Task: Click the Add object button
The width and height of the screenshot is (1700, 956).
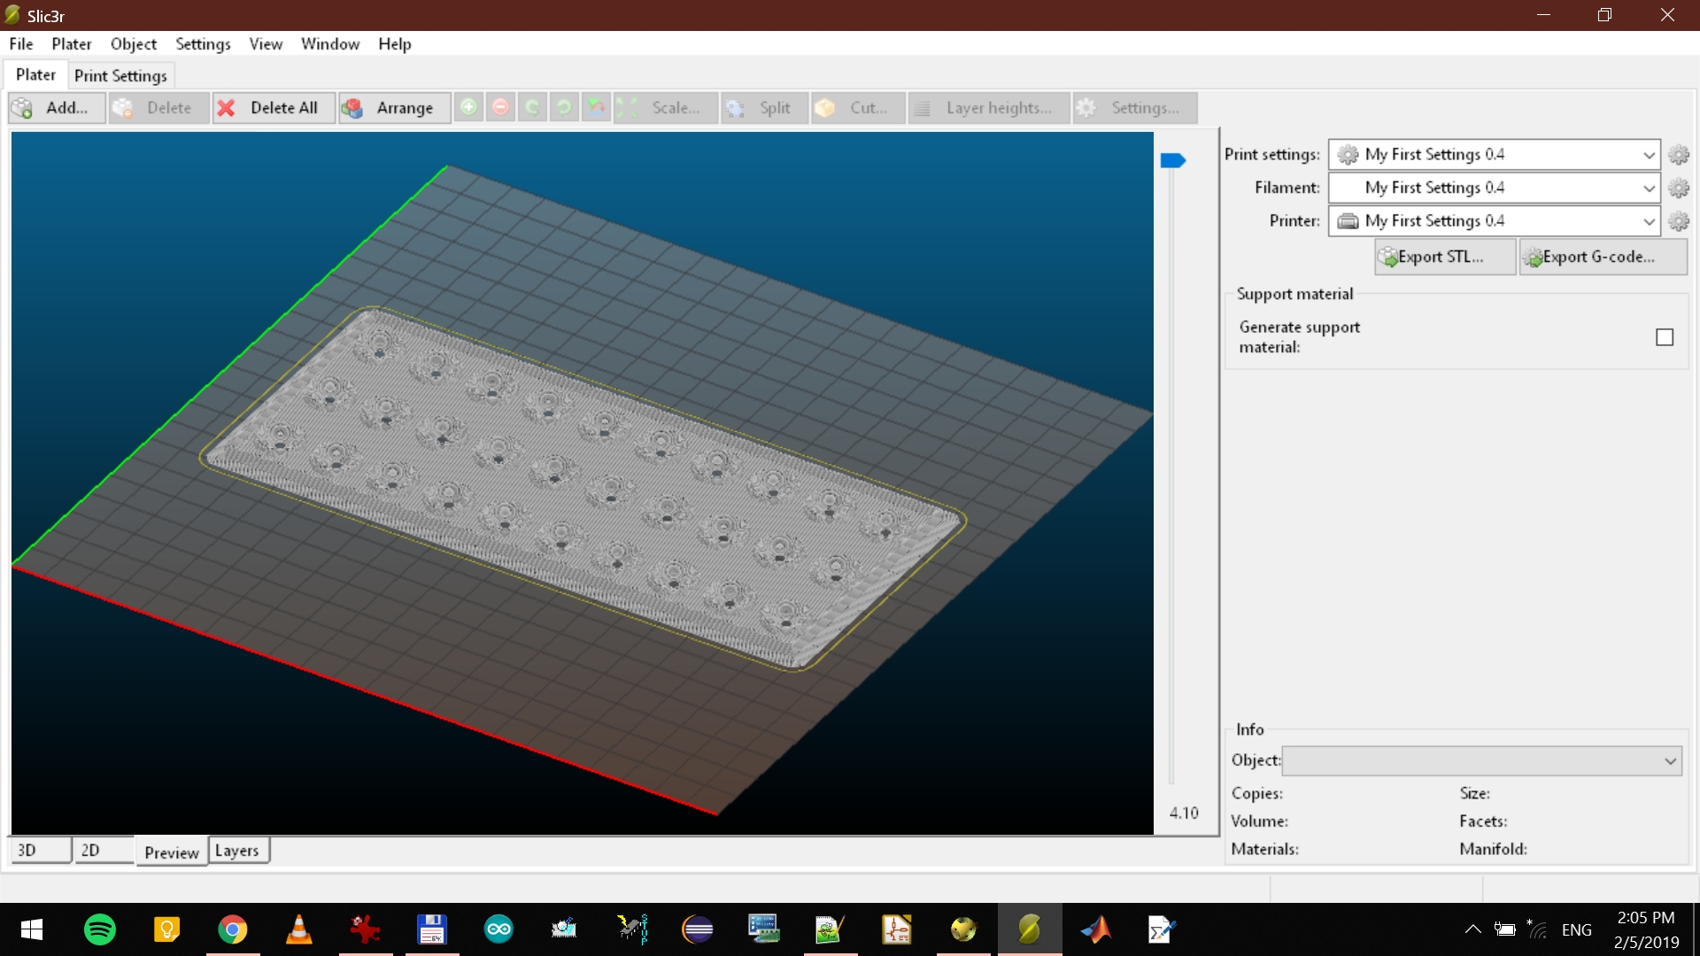Action: pyautogui.click(x=54, y=107)
